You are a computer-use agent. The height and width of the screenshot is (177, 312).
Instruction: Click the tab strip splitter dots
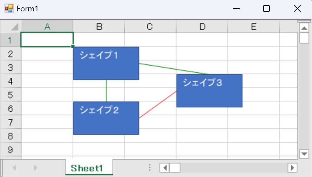(149, 167)
